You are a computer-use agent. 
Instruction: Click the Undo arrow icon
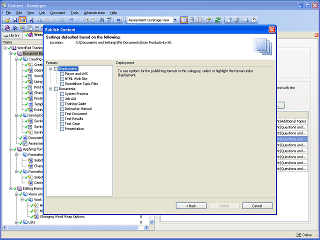click(71, 20)
